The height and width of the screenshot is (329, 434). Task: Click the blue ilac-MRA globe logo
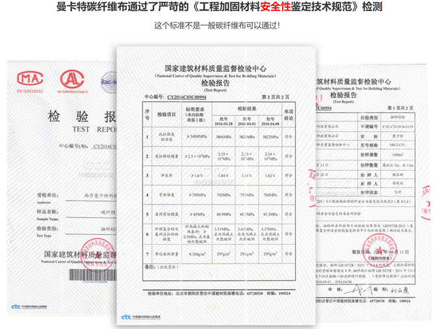tap(108, 82)
